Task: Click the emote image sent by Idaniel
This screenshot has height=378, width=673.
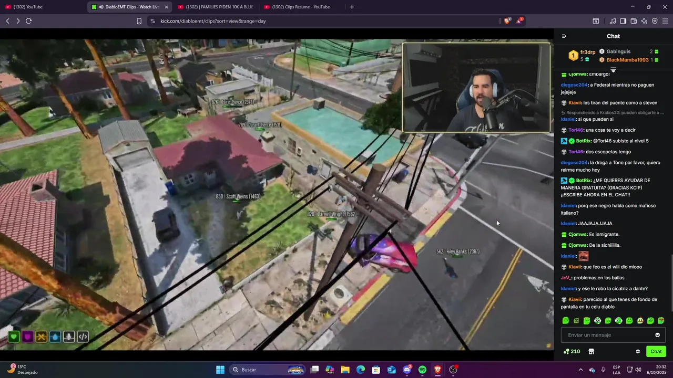Action: click(583, 256)
